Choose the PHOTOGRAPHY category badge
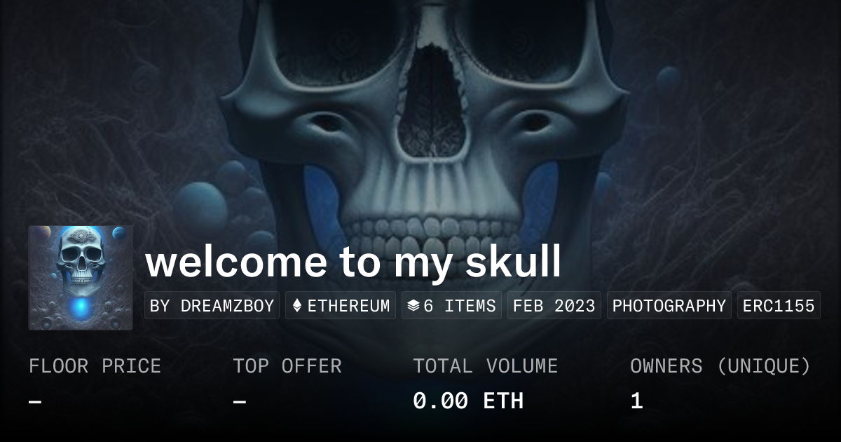The width and height of the screenshot is (841, 442). pyautogui.click(x=669, y=306)
